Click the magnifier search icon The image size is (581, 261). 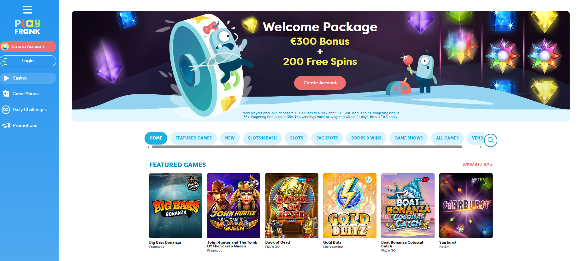coord(491,140)
